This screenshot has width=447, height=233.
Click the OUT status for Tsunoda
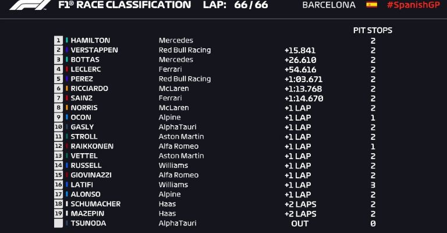(x=300, y=224)
